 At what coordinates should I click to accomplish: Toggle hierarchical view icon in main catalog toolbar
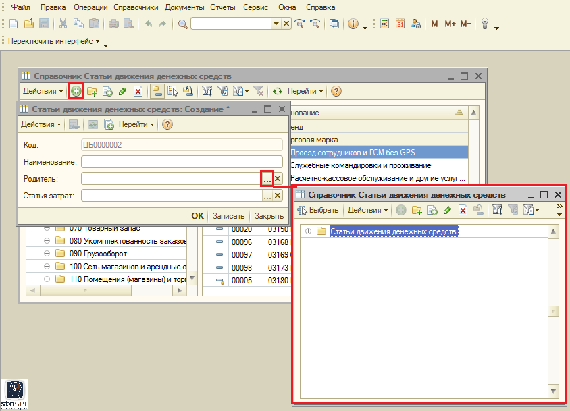click(x=157, y=91)
